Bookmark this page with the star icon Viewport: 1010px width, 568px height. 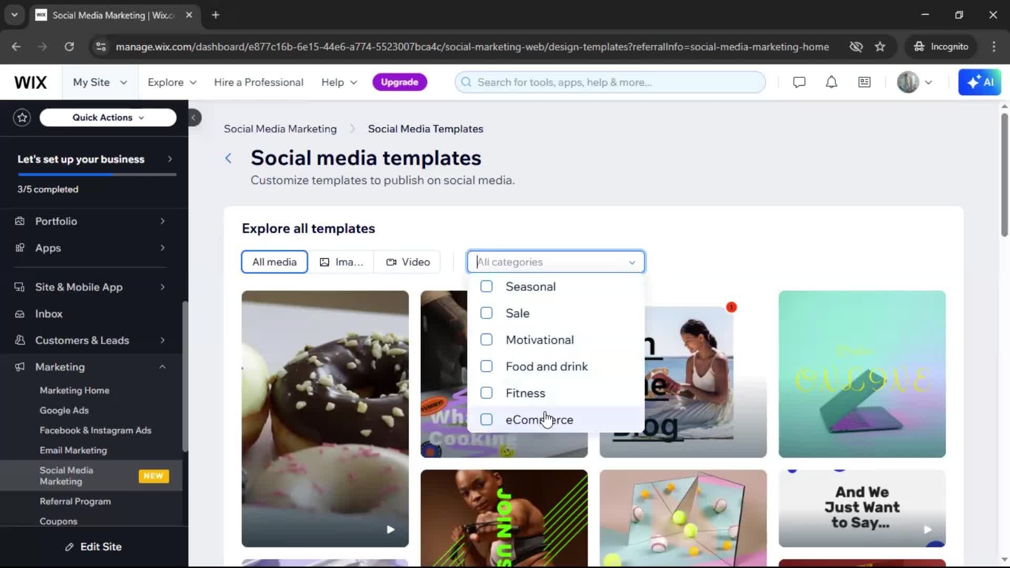click(880, 47)
